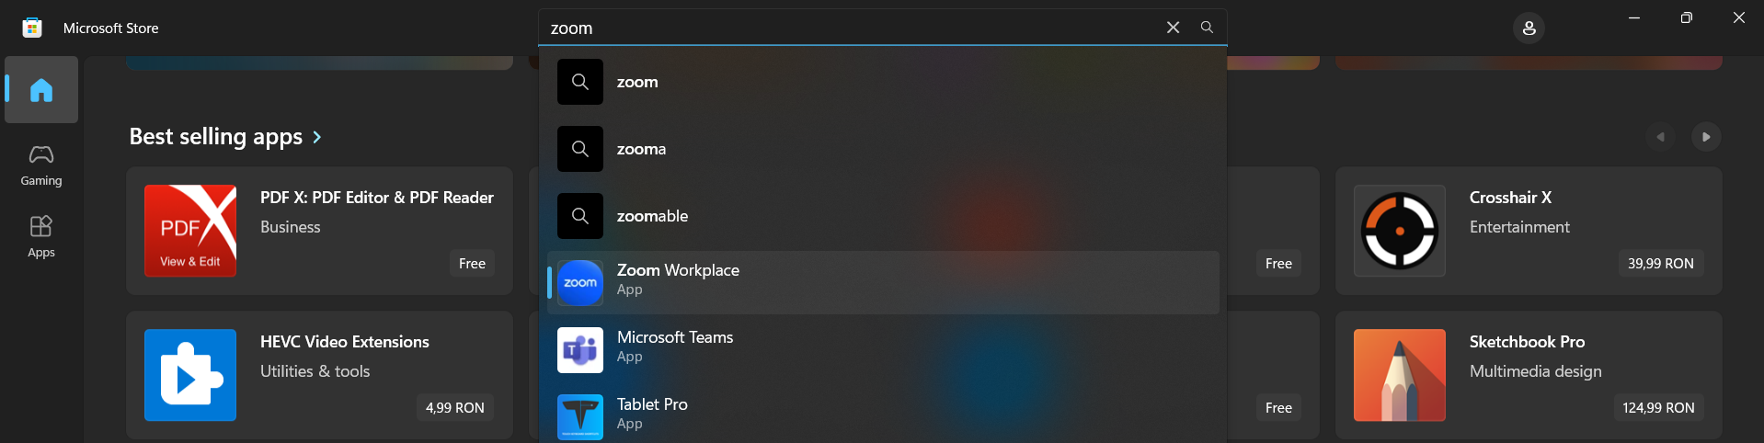The height and width of the screenshot is (443, 1764).
Task: Choose the Tablet Pro app suggestion
Action: 883,415
